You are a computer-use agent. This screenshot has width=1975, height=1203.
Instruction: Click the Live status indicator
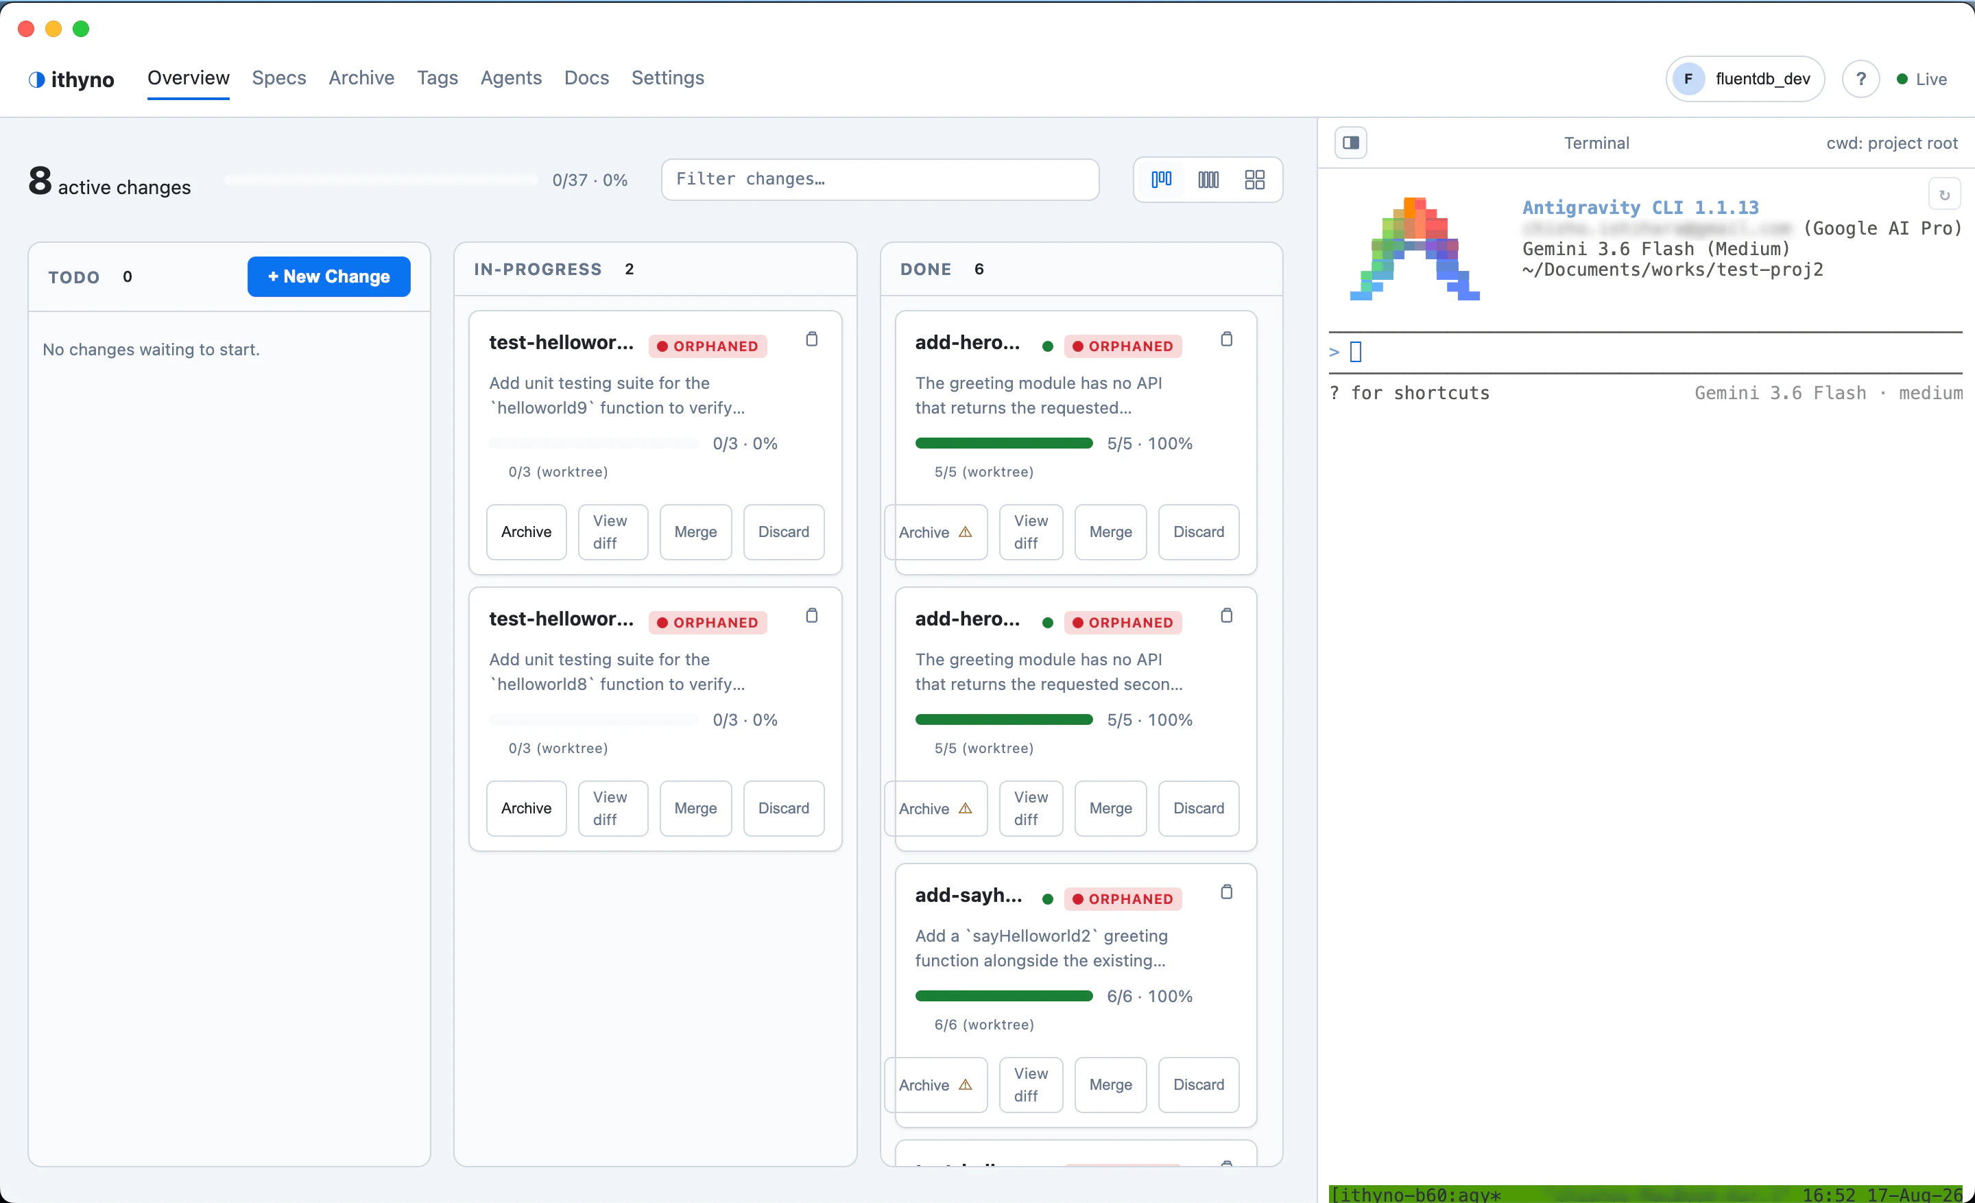point(1922,79)
